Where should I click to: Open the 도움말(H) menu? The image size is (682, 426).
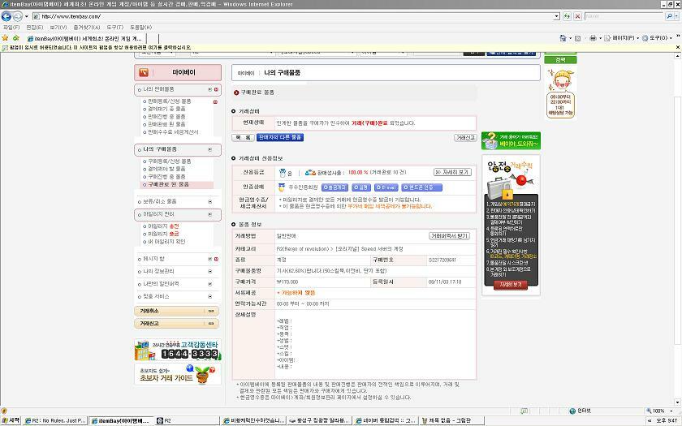click(141, 27)
